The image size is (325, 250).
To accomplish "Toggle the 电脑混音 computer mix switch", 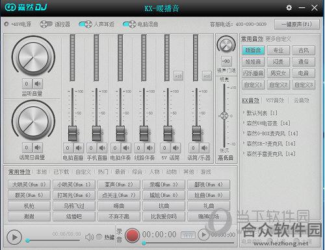I will [x=129, y=24].
